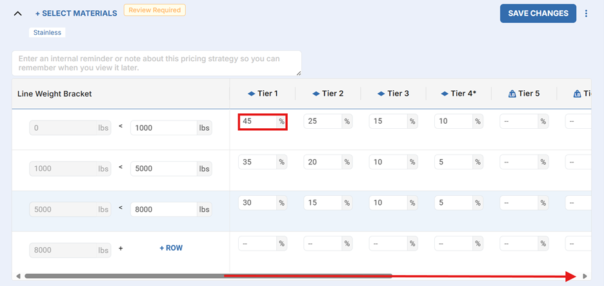The width and height of the screenshot is (604, 286).
Task: Click the Tier 1 field showing 45
Action: coord(257,121)
